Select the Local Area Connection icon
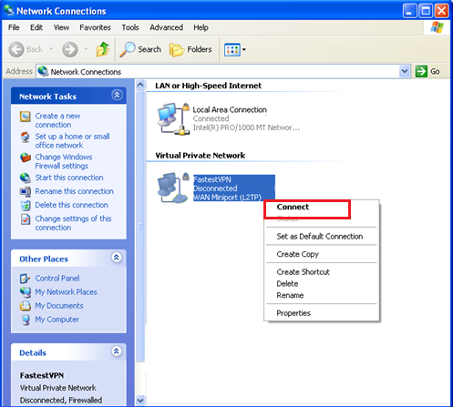 click(x=173, y=118)
